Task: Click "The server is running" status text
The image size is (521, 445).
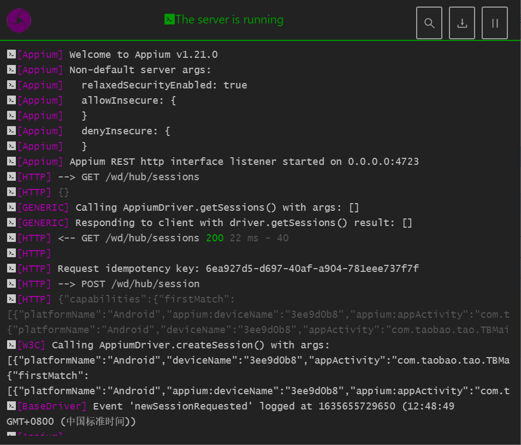Action: tap(229, 20)
